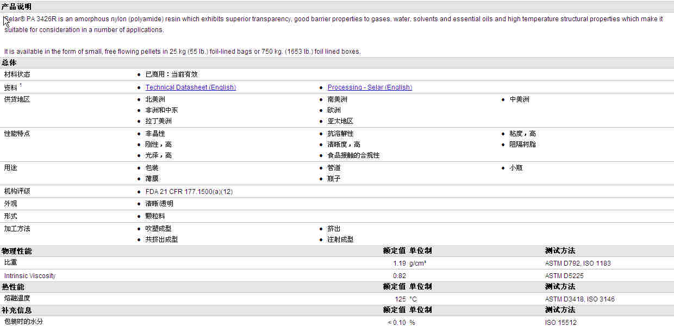Open the Processing - Selar (English) link
The height and width of the screenshot is (327, 674).
(370, 87)
